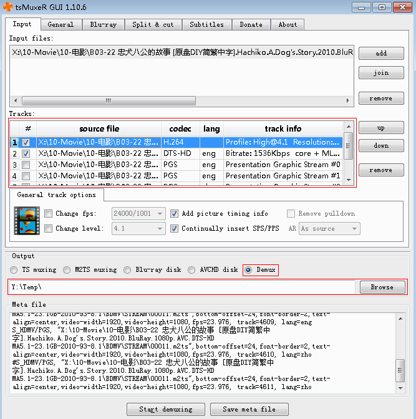Click the meta file scroll up arrow

[400, 319]
